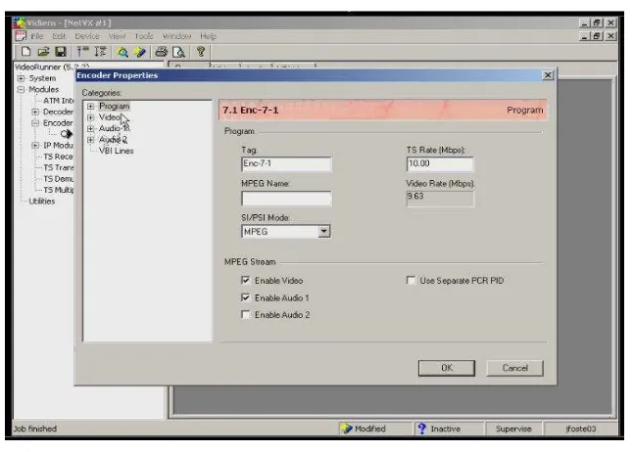This screenshot has width=633, height=452.
Task: Confirm settings with the OK button
Action: pos(447,368)
